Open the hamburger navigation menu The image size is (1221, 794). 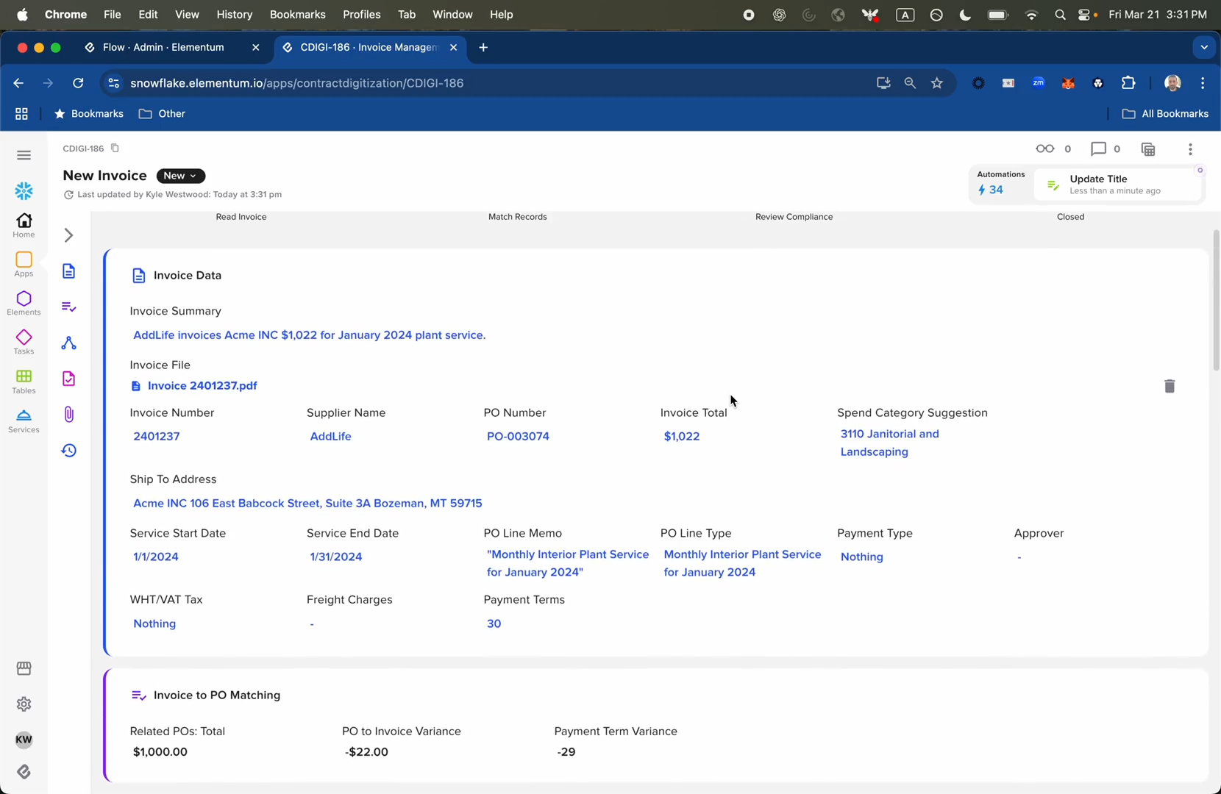pyautogui.click(x=24, y=155)
